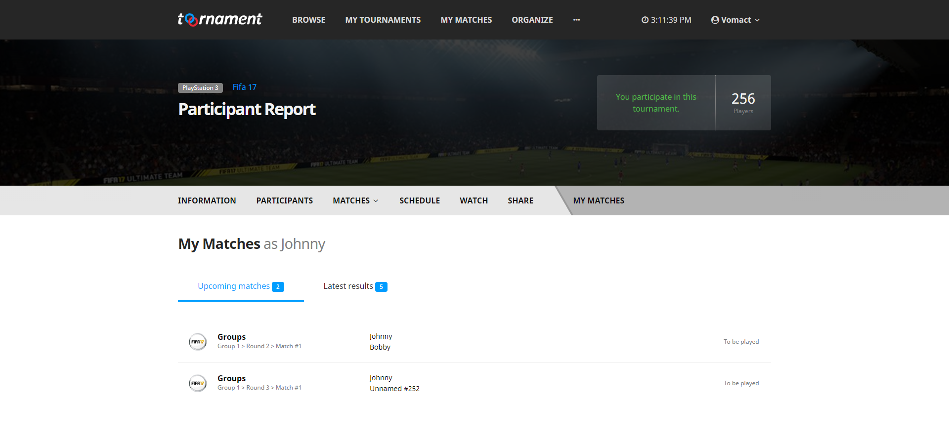Click the Toornament logo

(220, 19)
